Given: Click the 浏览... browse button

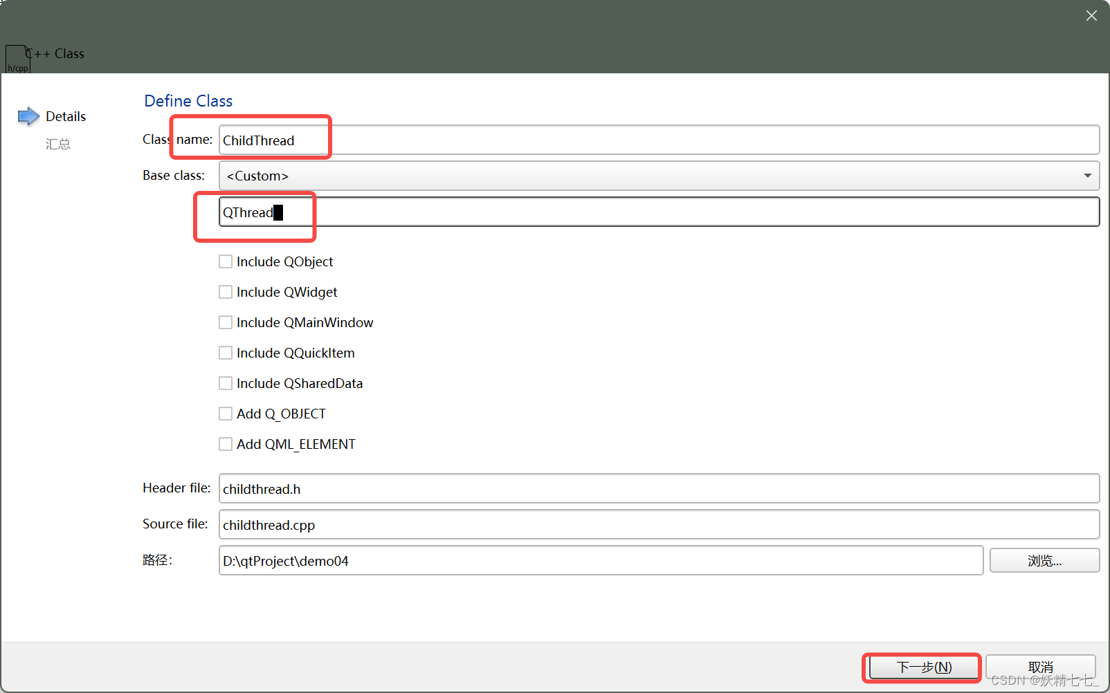Looking at the screenshot, I should click(x=1044, y=560).
